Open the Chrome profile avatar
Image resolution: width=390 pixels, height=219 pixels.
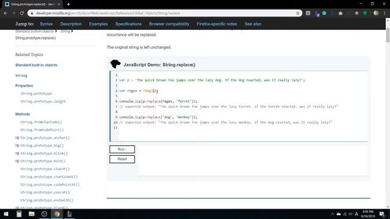tap(376, 13)
